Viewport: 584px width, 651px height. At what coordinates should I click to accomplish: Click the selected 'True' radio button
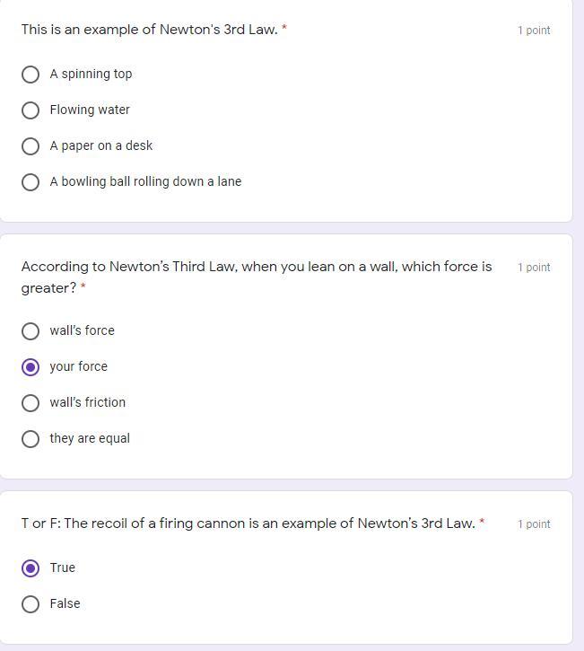(x=31, y=567)
